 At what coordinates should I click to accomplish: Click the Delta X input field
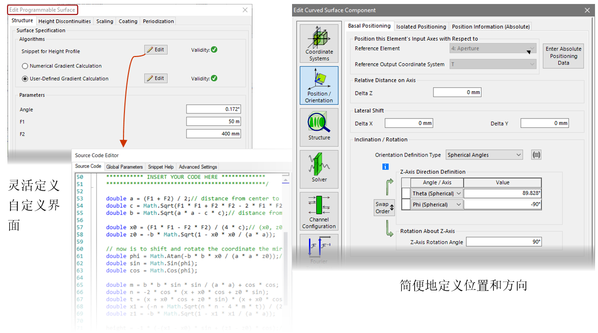pyautogui.click(x=409, y=123)
